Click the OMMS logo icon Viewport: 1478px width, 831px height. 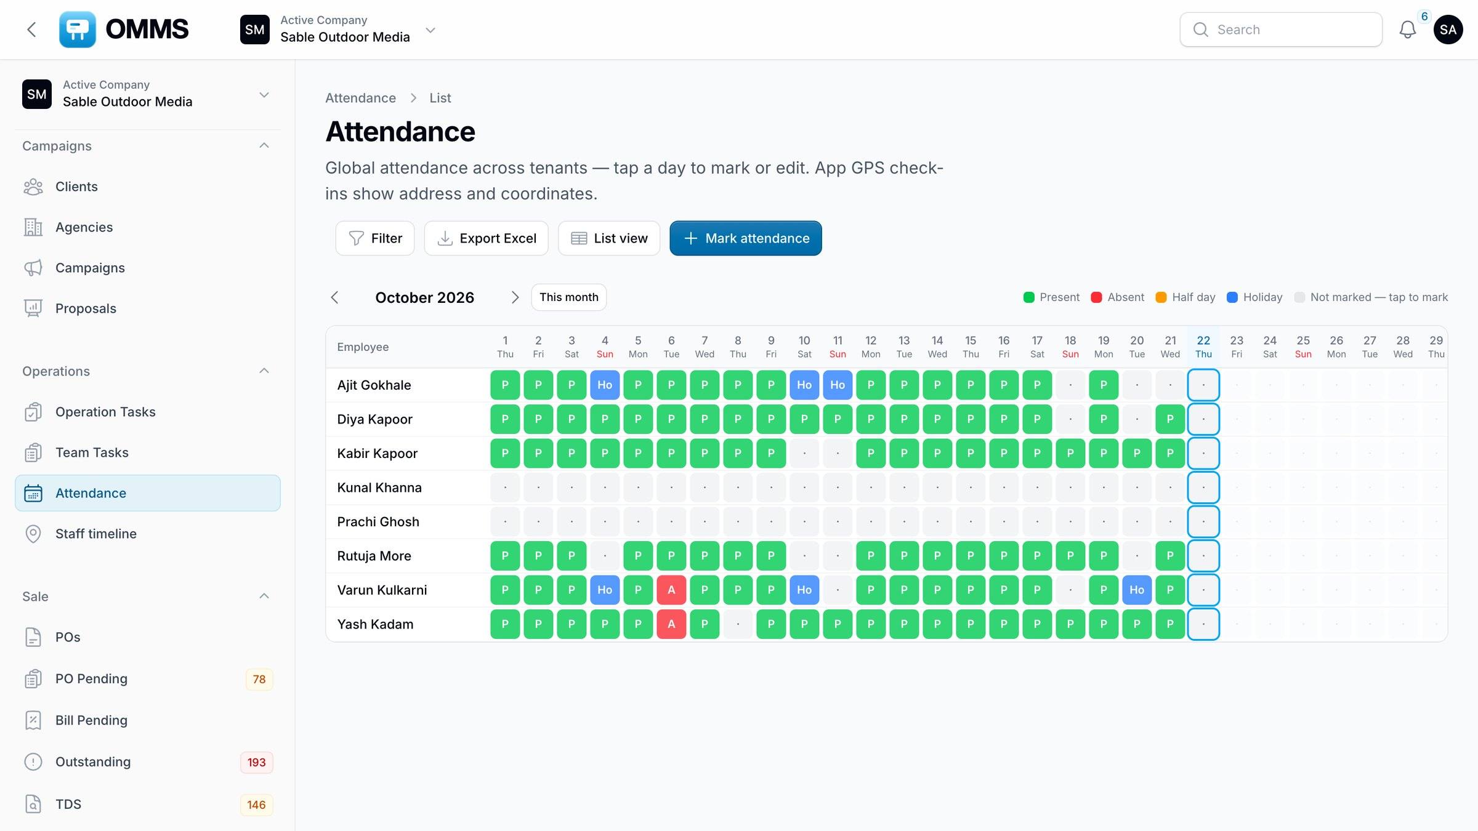(78, 30)
